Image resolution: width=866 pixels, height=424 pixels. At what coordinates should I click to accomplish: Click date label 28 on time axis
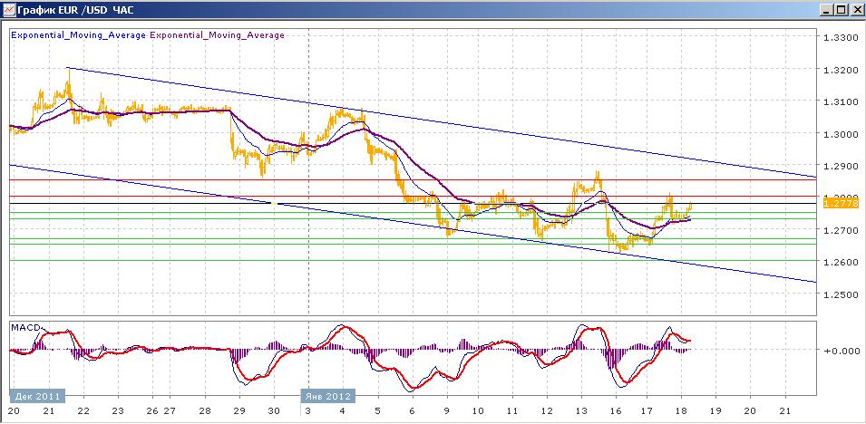click(205, 411)
